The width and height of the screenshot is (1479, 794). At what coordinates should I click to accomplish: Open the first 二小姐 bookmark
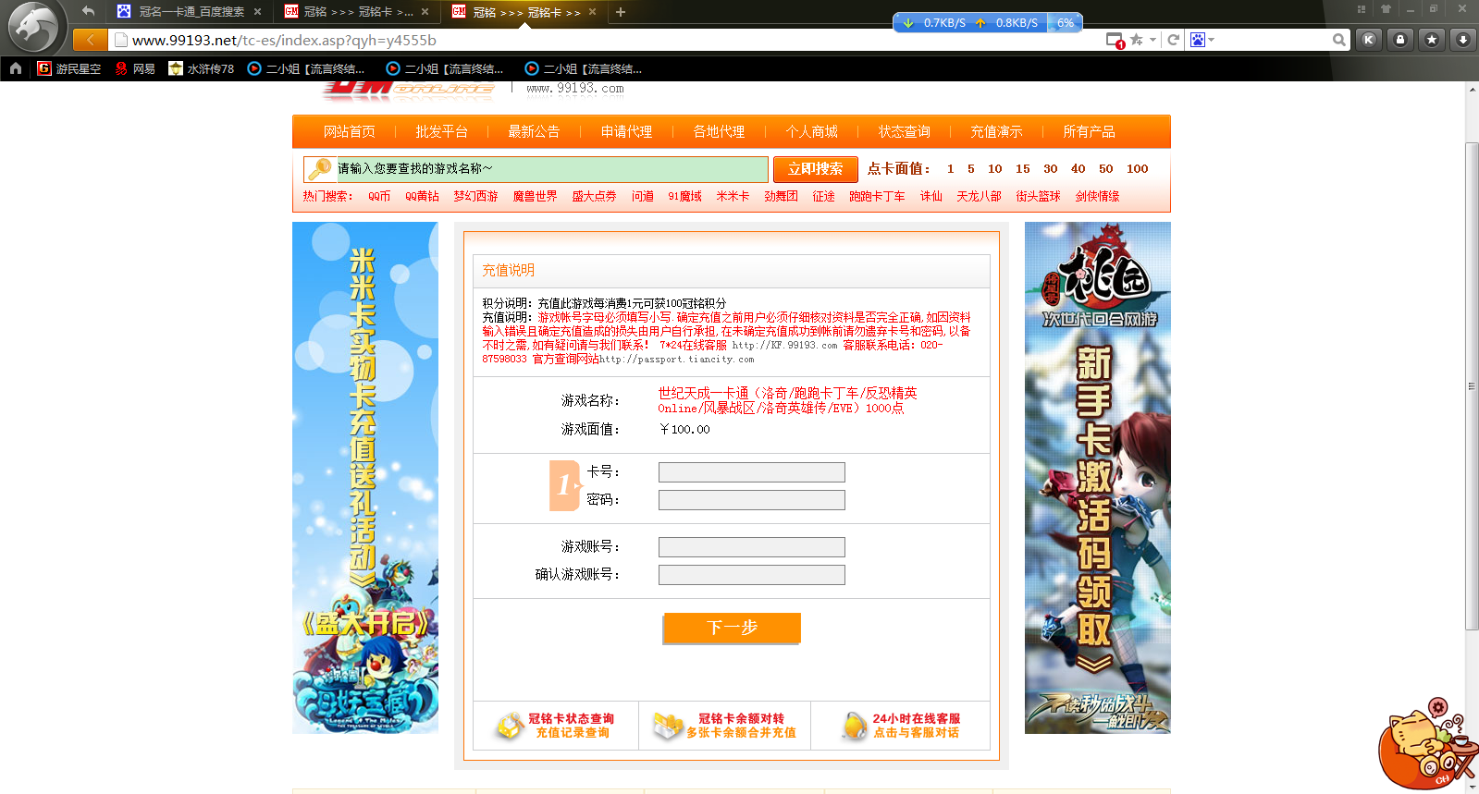[306, 68]
